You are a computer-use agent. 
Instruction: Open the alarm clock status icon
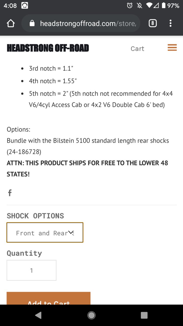tap(130, 5)
